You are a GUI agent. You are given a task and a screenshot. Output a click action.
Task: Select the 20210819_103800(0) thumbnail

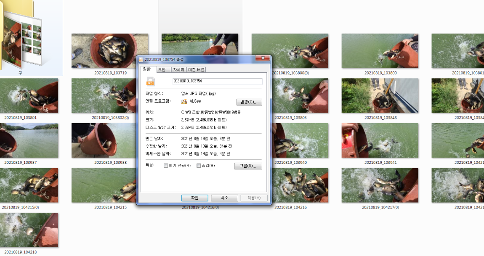click(290, 51)
